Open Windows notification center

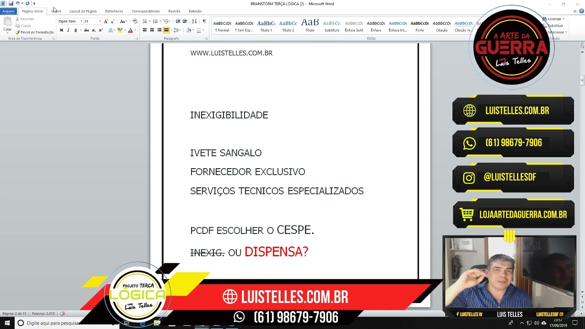pyautogui.click(x=575, y=323)
